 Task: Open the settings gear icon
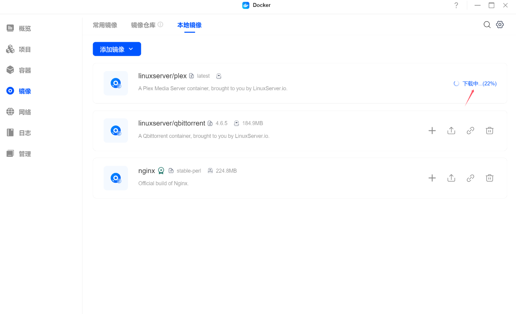pyautogui.click(x=500, y=25)
